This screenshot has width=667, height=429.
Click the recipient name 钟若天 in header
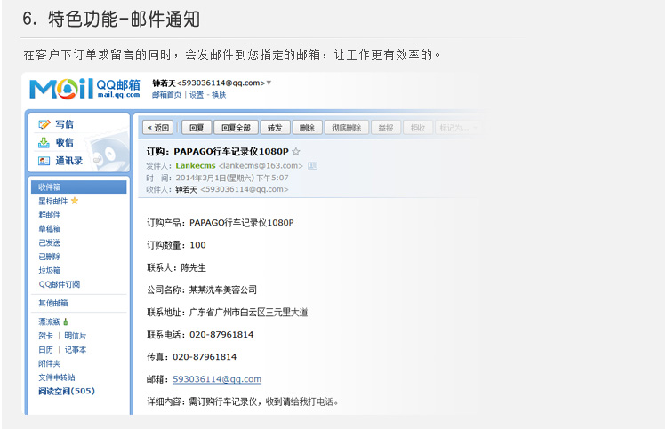click(187, 189)
